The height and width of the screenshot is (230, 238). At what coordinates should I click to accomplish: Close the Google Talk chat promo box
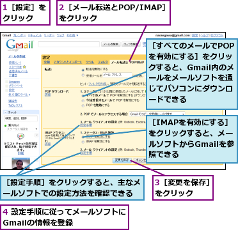[x=36, y=135]
